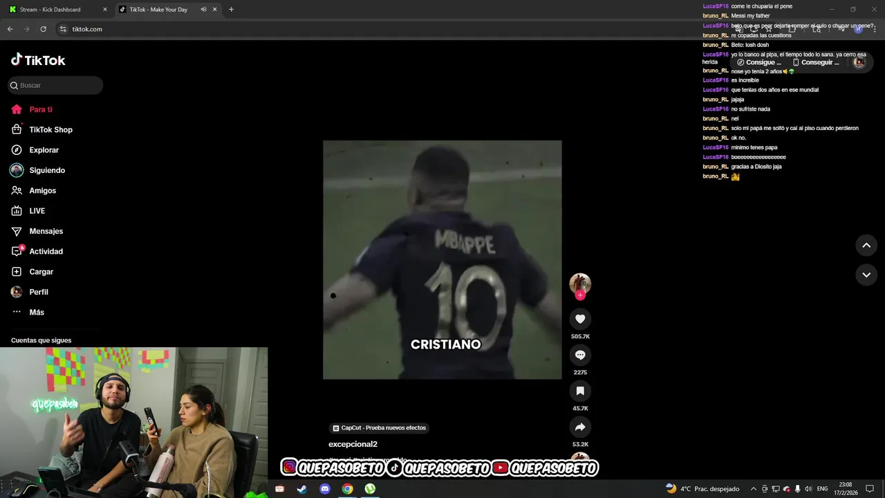Open the Amigos section

pos(33,190)
